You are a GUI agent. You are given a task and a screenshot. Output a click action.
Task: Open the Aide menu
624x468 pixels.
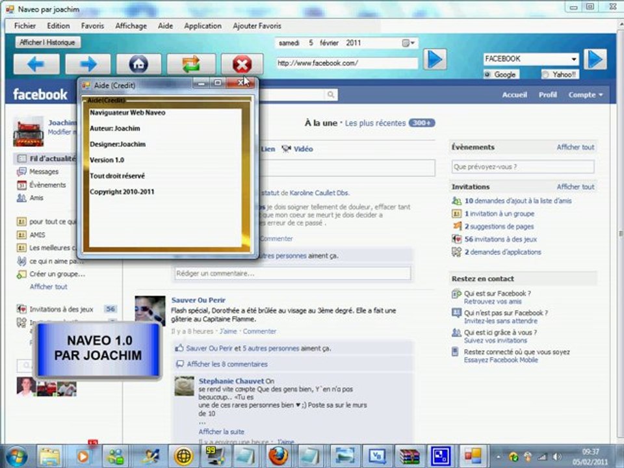click(165, 26)
